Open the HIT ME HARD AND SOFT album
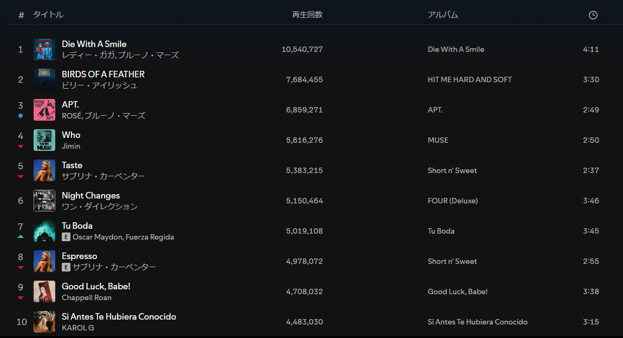 coord(470,79)
